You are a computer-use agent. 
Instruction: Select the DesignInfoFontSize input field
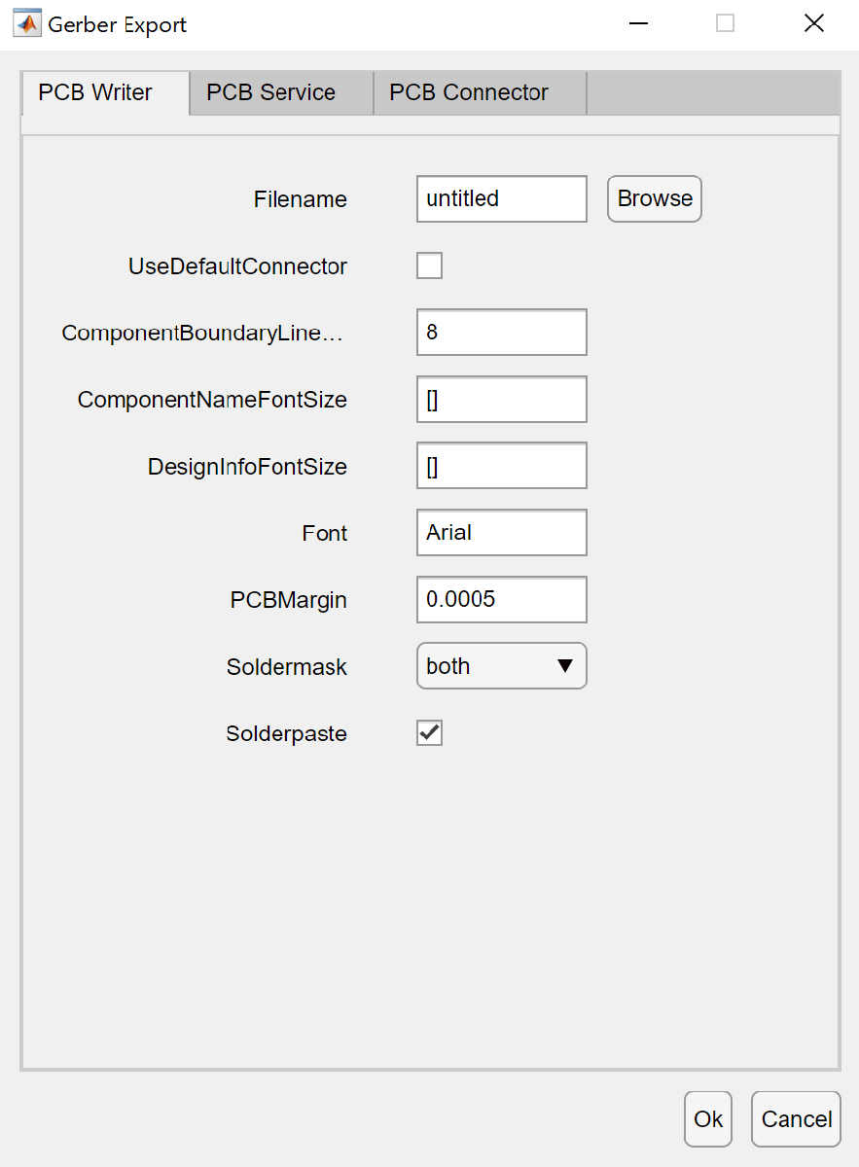[501, 466]
